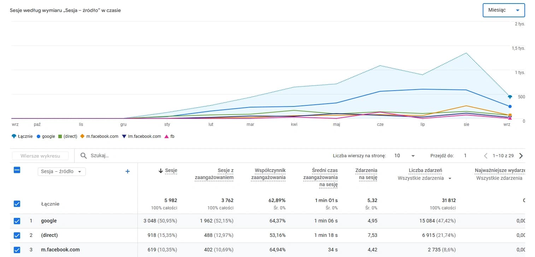535x257 pixels.
Task: Click the Sesje sort arrow icon
Action: (161, 171)
